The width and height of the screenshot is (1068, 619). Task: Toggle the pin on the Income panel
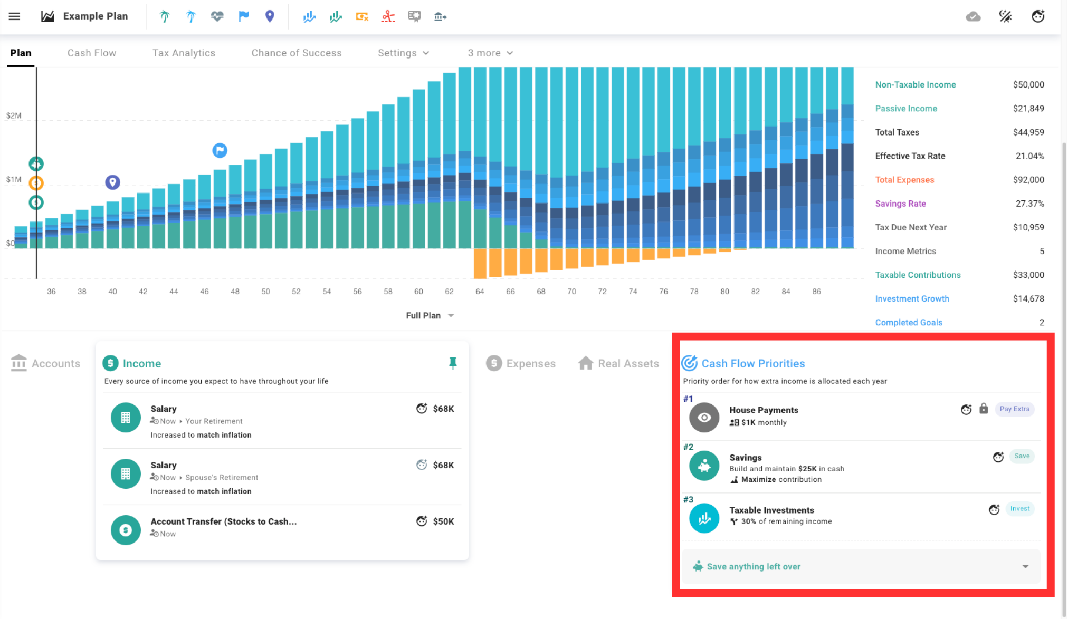pyautogui.click(x=453, y=363)
